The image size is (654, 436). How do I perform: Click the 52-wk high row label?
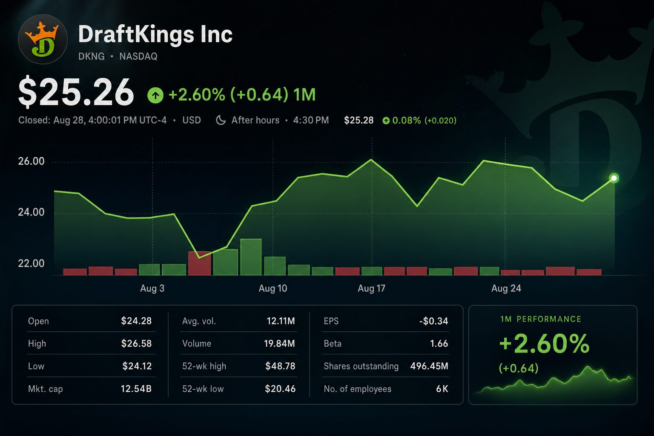(x=204, y=366)
